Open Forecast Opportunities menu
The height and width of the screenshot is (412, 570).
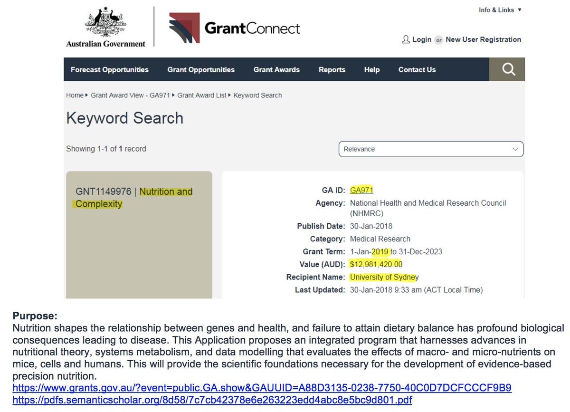(110, 69)
